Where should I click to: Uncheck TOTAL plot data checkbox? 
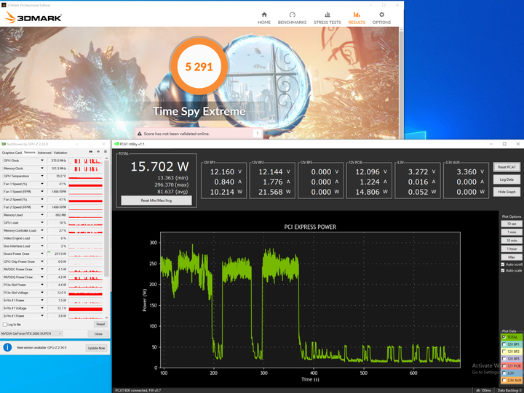coord(504,337)
